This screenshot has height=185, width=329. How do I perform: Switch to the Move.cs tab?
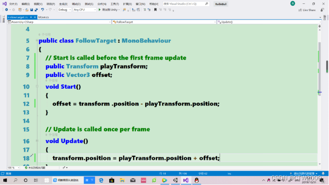click(43, 17)
